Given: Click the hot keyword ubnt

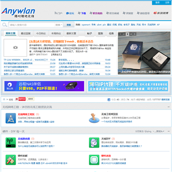Looking at the screenshot, I should pyautogui.click(x=99, y=25).
